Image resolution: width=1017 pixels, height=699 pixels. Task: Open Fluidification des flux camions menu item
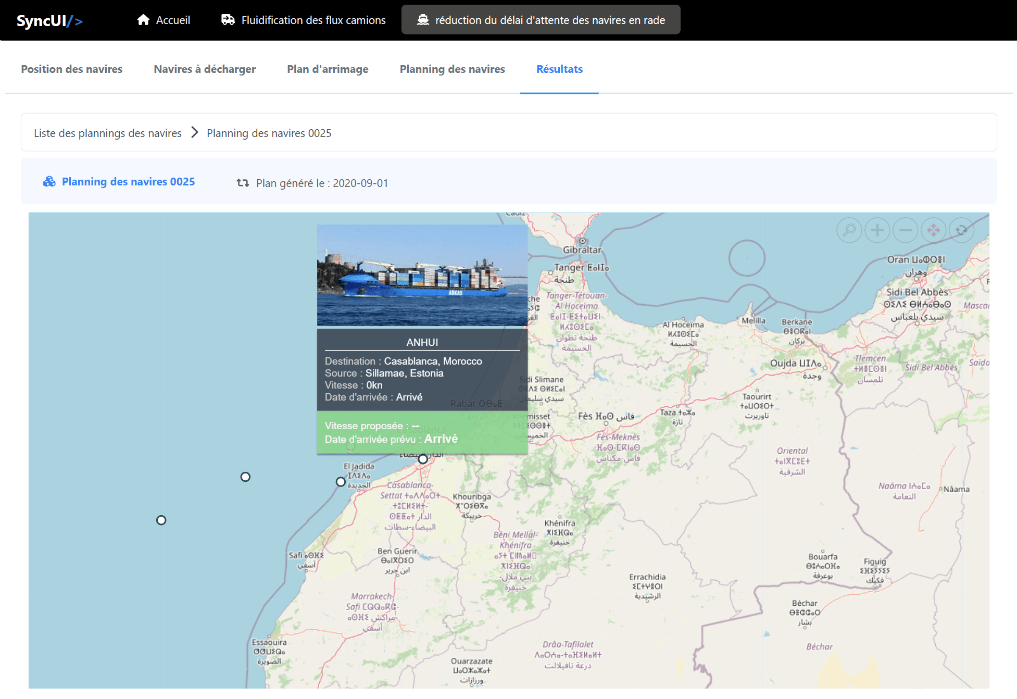[313, 20]
